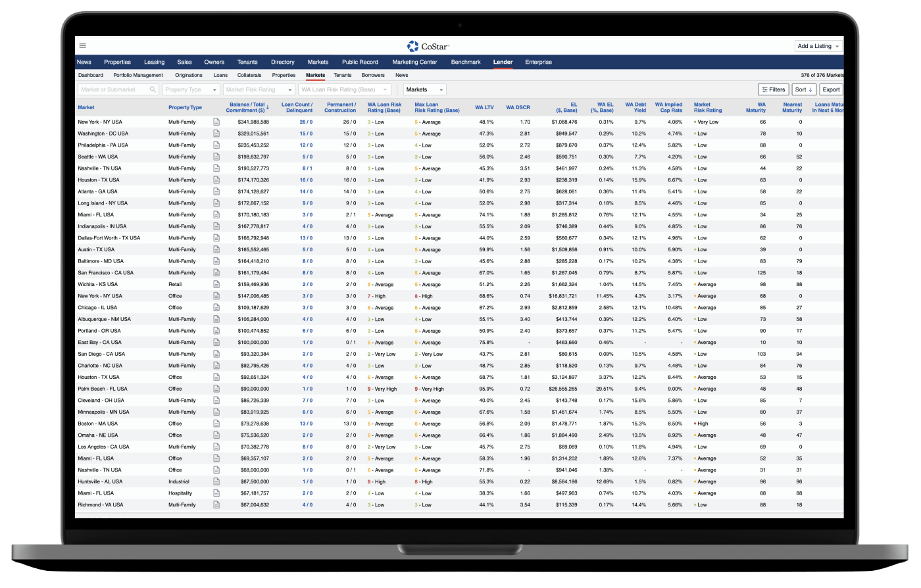Image resolution: width=921 pixels, height=588 pixels.
Task: Type in the Market or Submarket field
Action: tap(112, 89)
